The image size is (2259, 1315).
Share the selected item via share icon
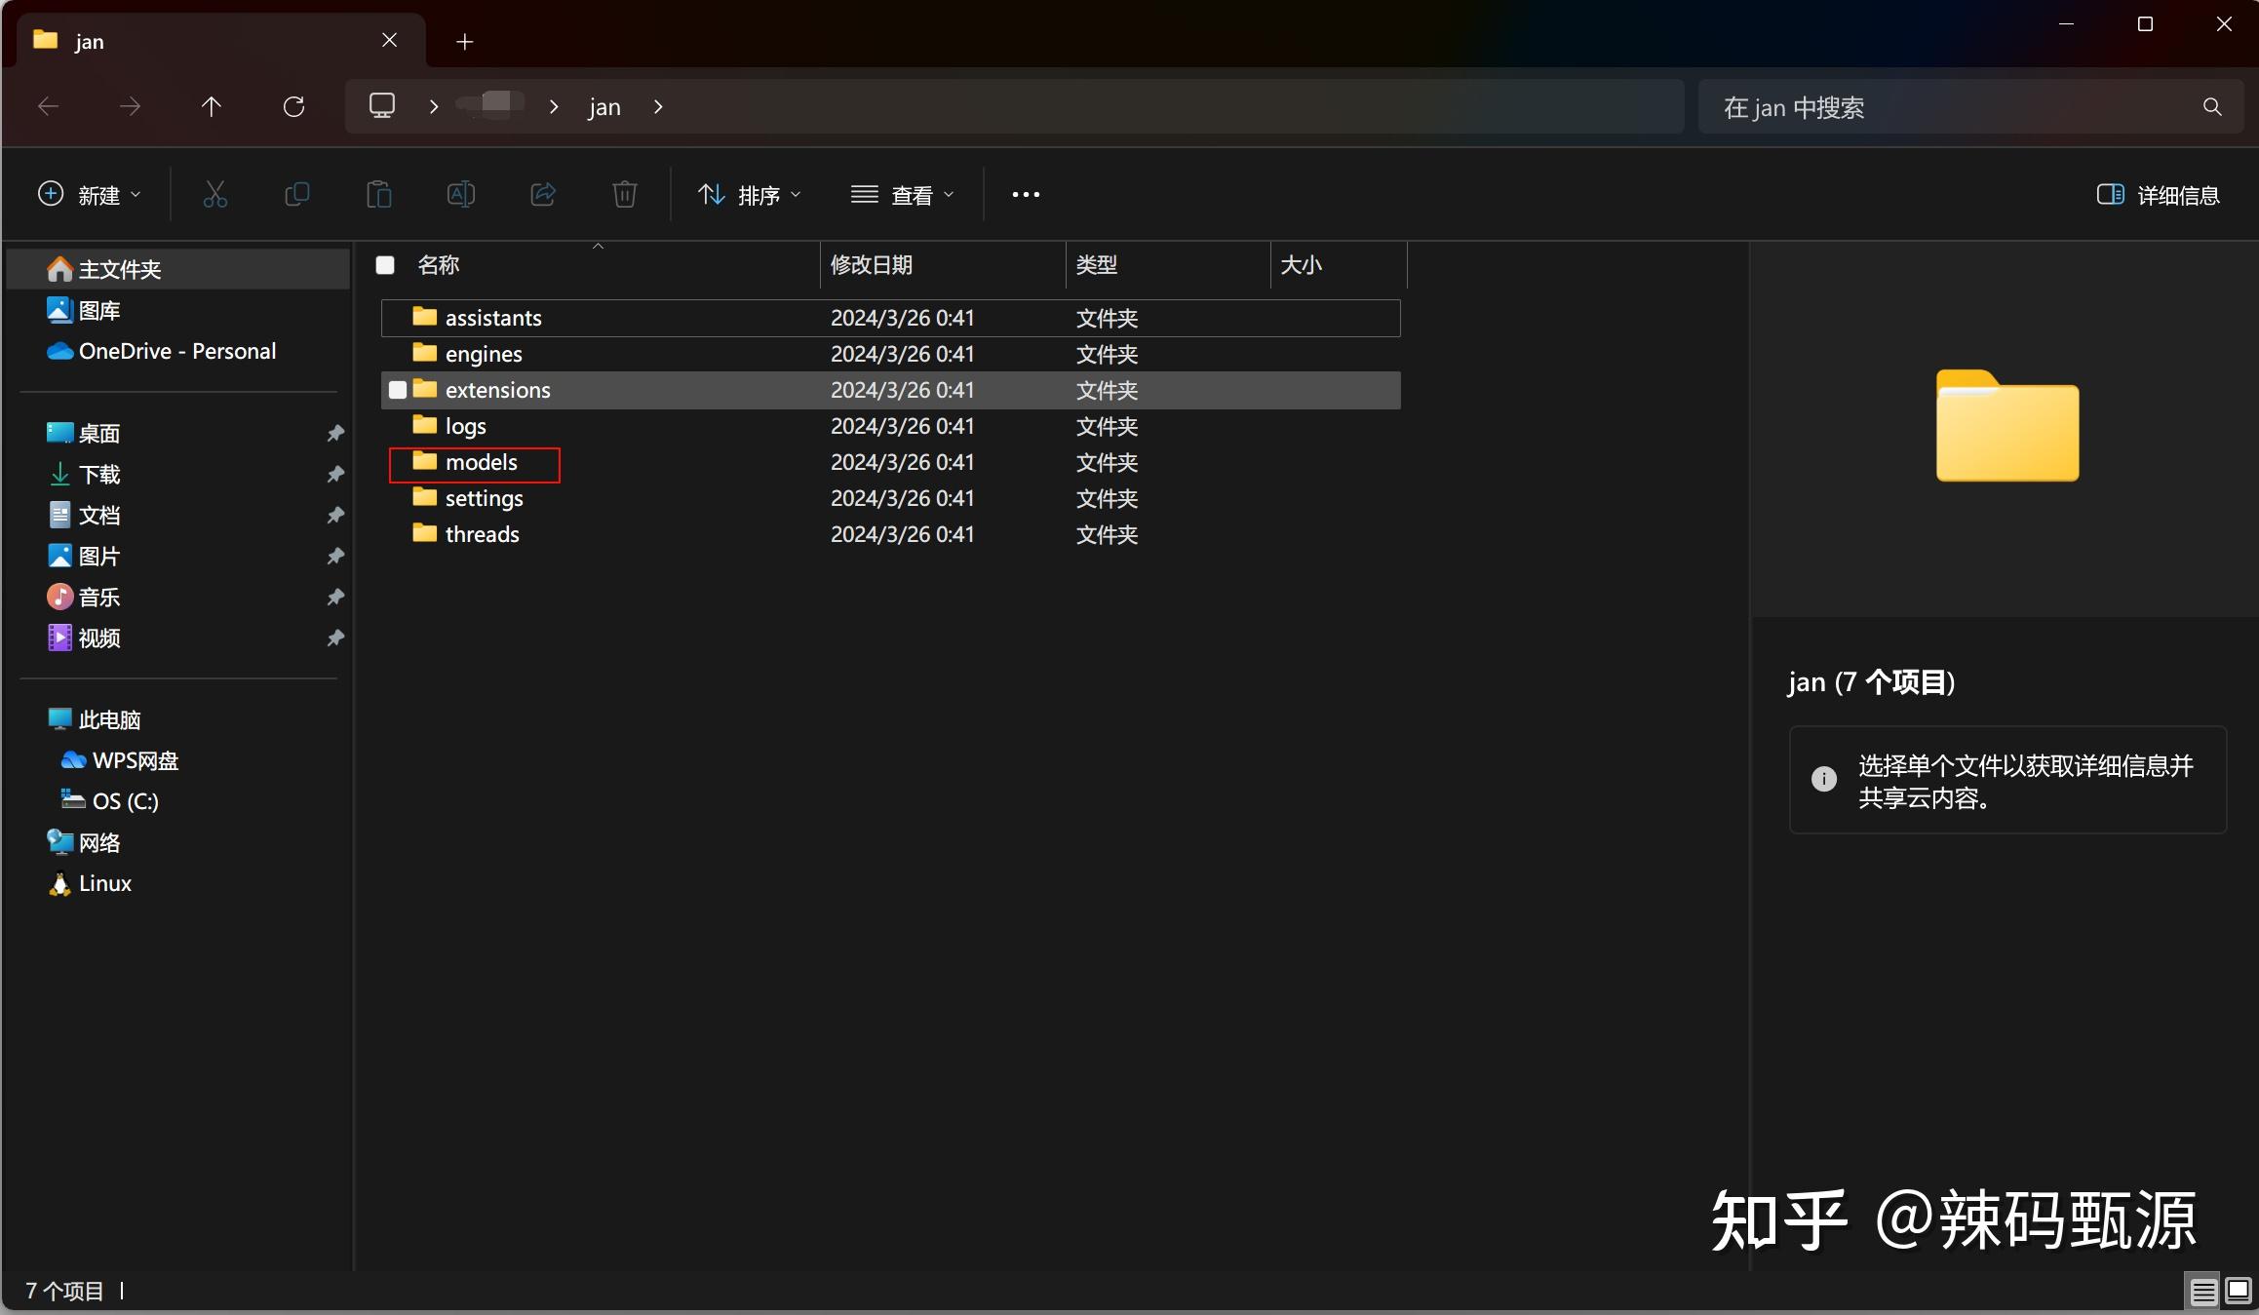coord(542,195)
